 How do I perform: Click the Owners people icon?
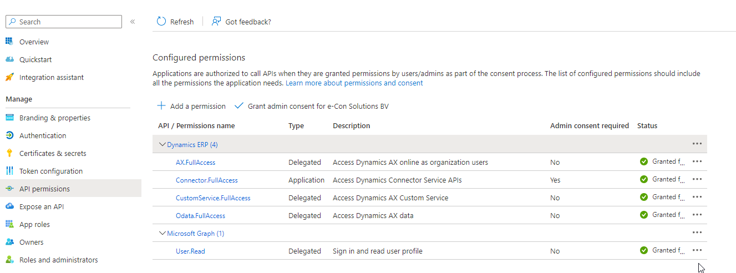(9, 242)
